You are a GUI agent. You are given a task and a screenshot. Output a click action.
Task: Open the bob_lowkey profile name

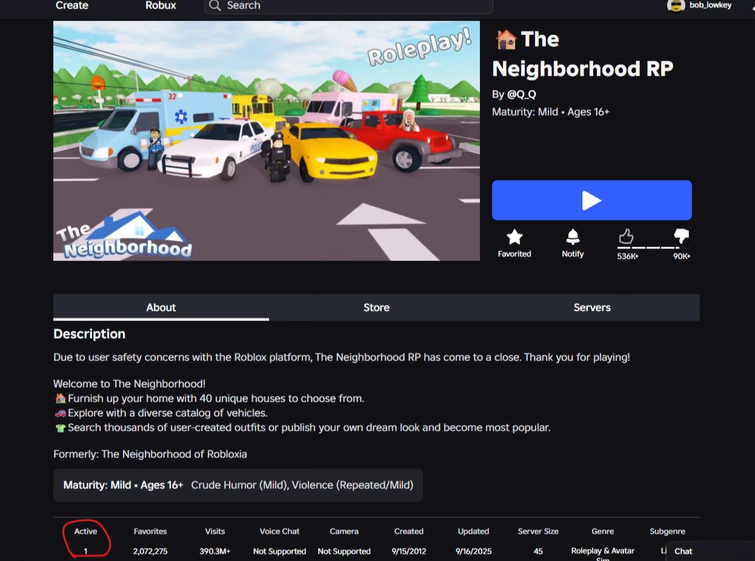pos(710,5)
